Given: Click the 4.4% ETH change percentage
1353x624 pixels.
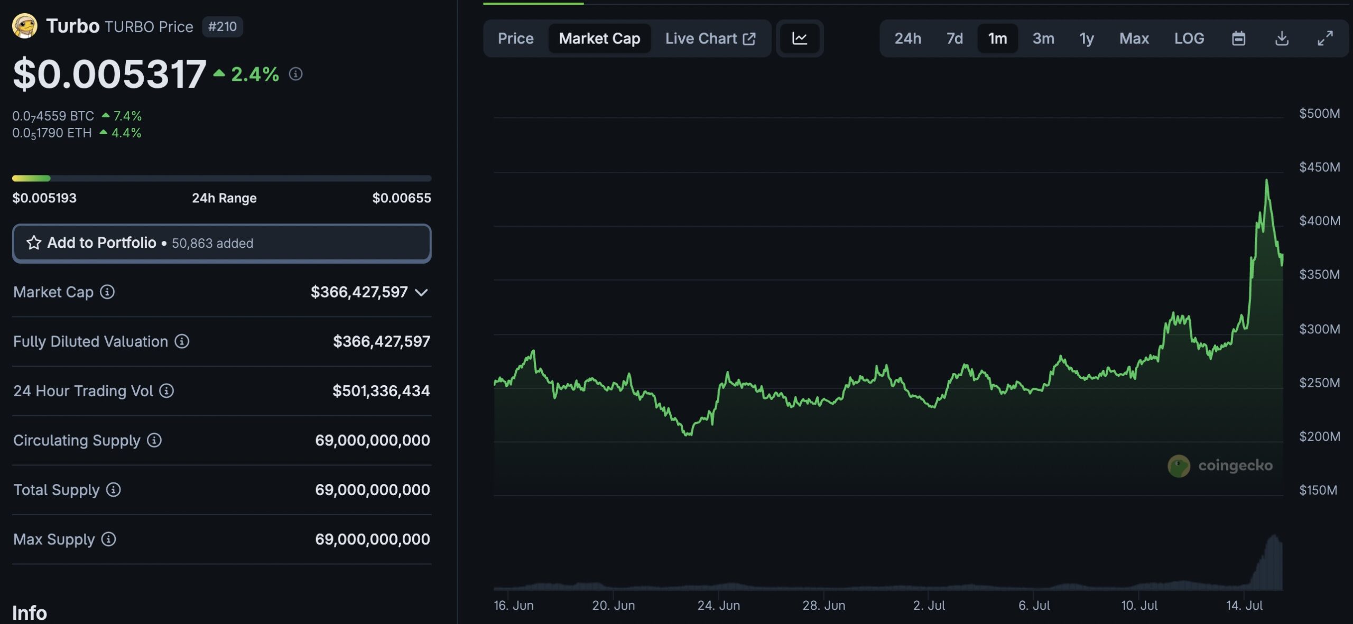Looking at the screenshot, I should click(x=126, y=133).
